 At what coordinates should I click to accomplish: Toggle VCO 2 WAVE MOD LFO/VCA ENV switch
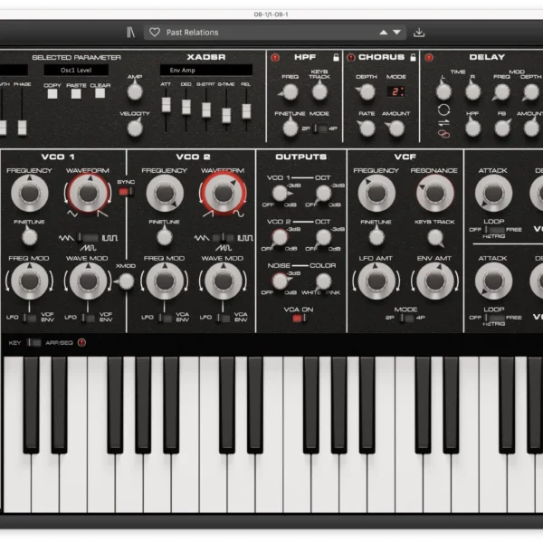click(223, 318)
